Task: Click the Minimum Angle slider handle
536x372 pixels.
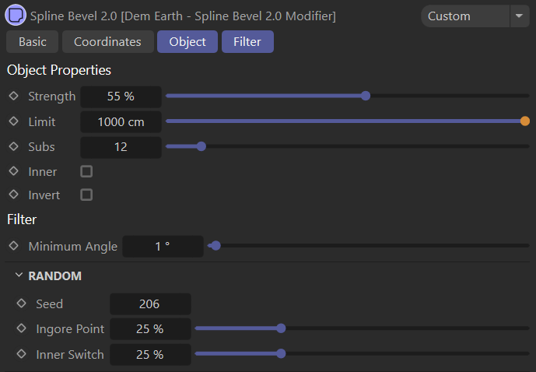Action: (215, 245)
